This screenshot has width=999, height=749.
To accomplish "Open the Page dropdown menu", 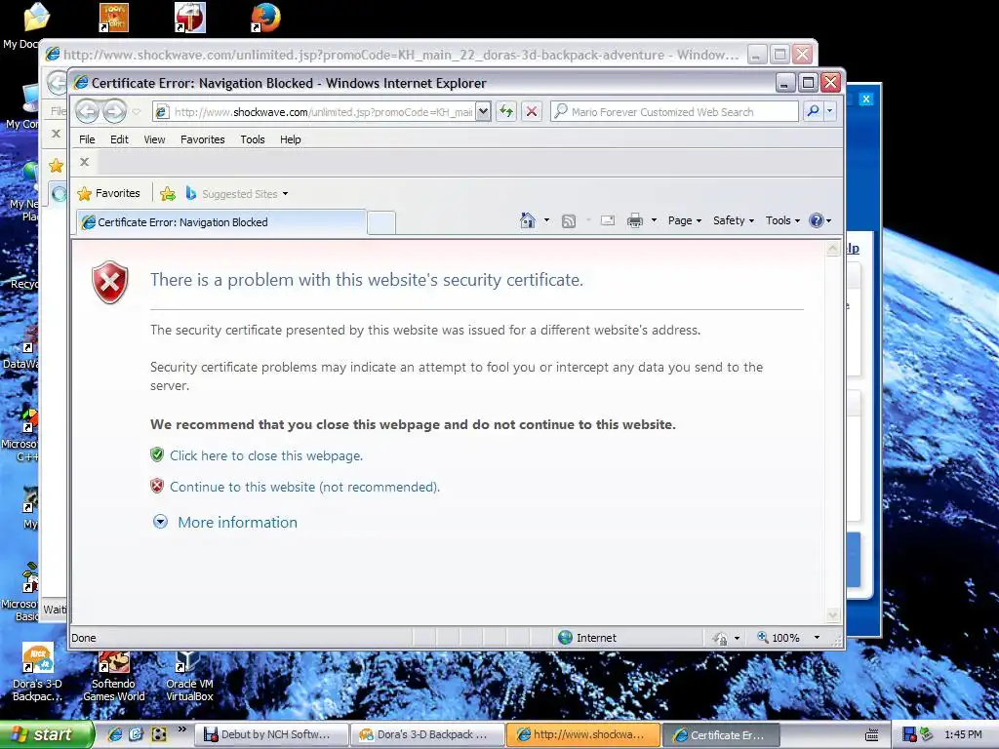I will click(684, 220).
